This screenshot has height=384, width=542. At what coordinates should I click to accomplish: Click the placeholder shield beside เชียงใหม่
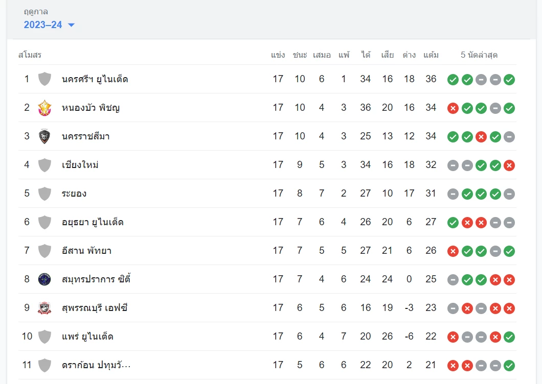pos(45,165)
